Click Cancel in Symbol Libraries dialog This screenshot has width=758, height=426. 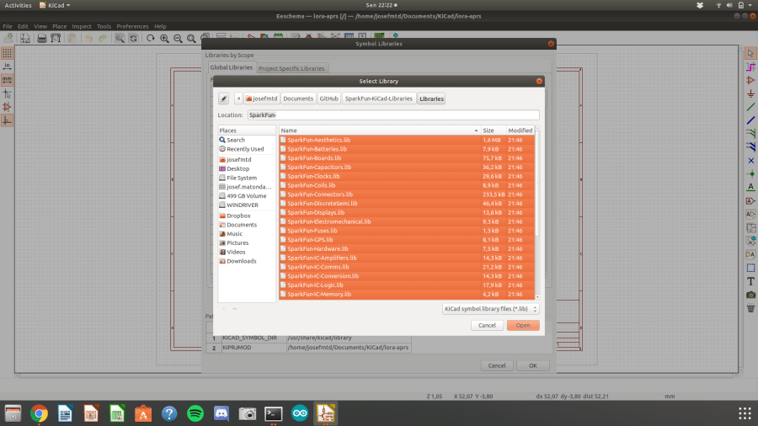[x=496, y=365]
